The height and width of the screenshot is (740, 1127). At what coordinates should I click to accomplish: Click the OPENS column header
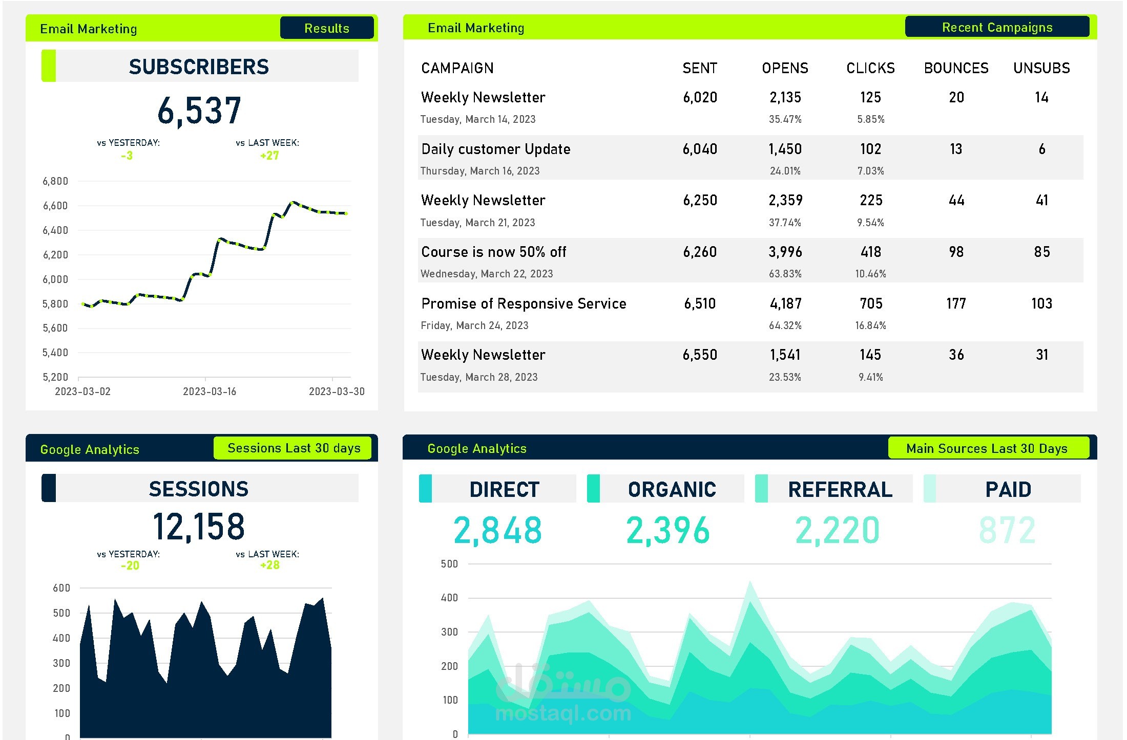point(784,68)
